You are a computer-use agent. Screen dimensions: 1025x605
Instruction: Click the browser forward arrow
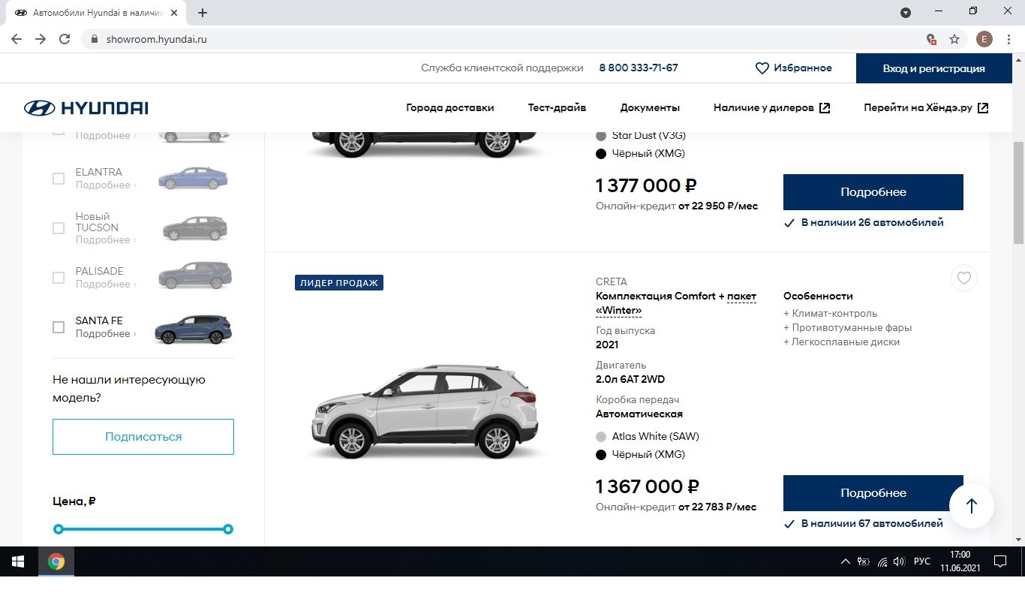click(41, 39)
